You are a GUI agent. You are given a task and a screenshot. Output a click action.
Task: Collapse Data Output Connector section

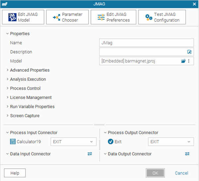click(105, 154)
